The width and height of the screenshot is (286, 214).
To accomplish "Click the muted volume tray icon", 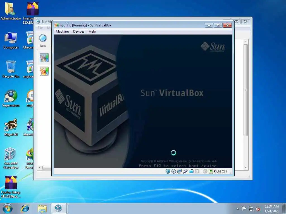I will point(258,209).
